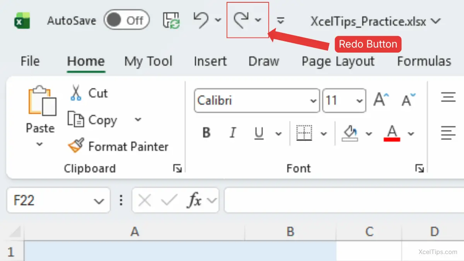Image resolution: width=464 pixels, height=261 pixels.
Task: Open the Calibri font name dropdown
Action: point(313,101)
